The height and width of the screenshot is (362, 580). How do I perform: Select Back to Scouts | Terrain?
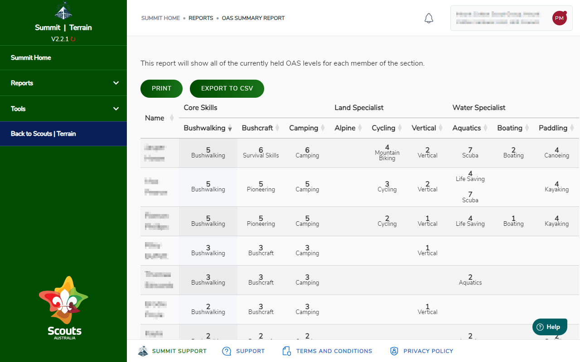tap(43, 133)
